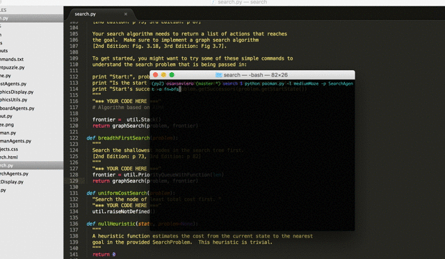Click '[2nd Edition: Fig. 3.18' line 107

pyautogui.click(x=159, y=46)
